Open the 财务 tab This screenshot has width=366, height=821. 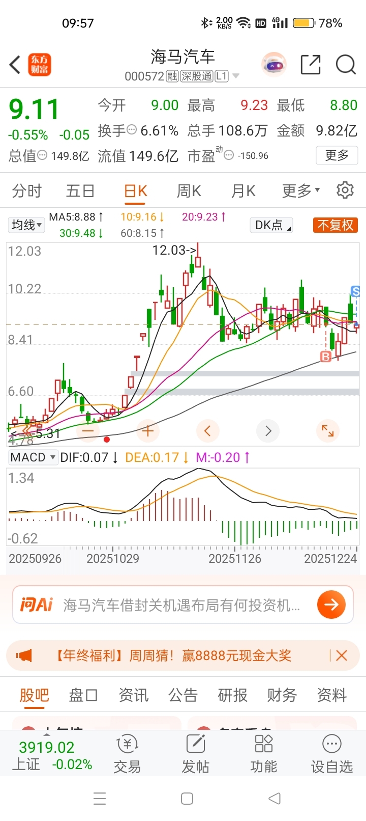pyautogui.click(x=282, y=695)
